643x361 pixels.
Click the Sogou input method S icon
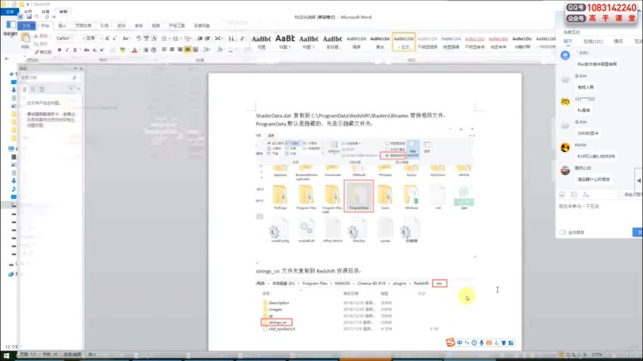pyautogui.click(x=450, y=343)
